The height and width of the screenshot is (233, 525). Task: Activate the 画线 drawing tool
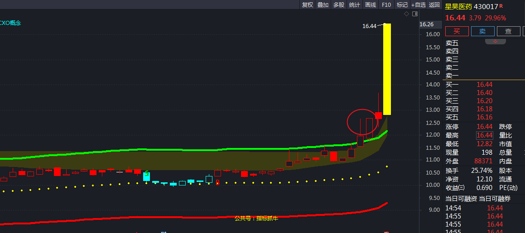coord(371,5)
